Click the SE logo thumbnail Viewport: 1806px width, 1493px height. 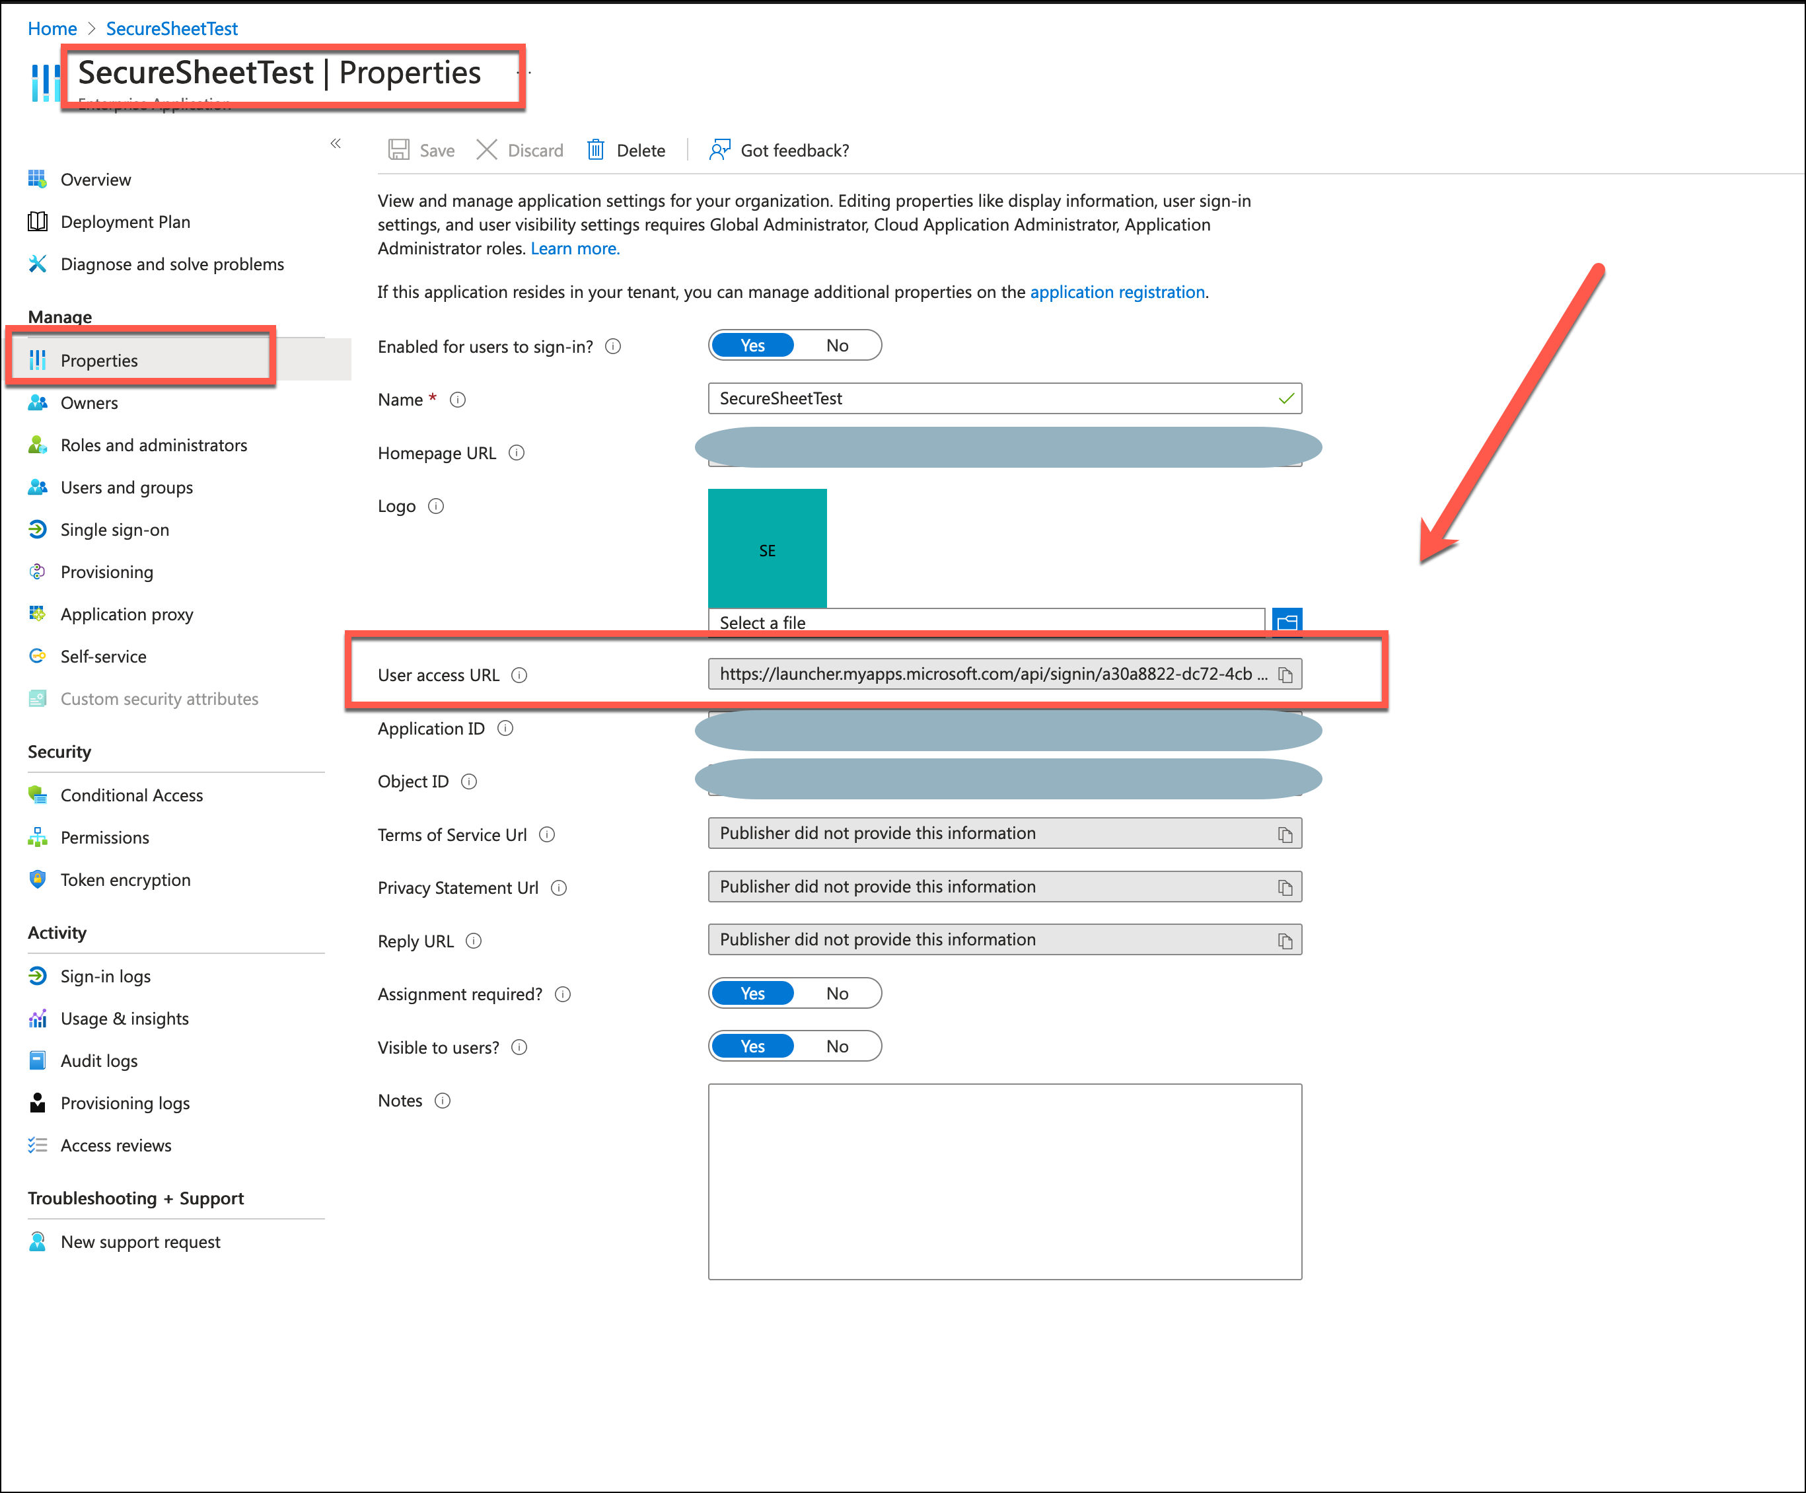[767, 549]
